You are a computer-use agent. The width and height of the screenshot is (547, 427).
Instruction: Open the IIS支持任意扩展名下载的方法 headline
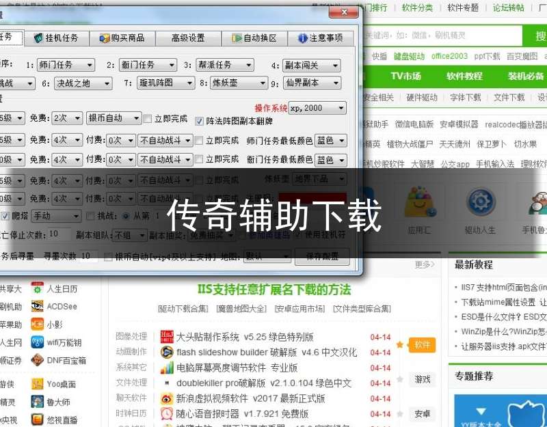click(x=274, y=289)
